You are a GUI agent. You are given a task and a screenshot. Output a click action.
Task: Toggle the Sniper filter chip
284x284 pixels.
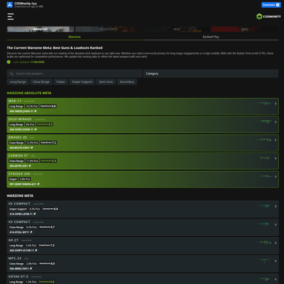tap(61, 82)
